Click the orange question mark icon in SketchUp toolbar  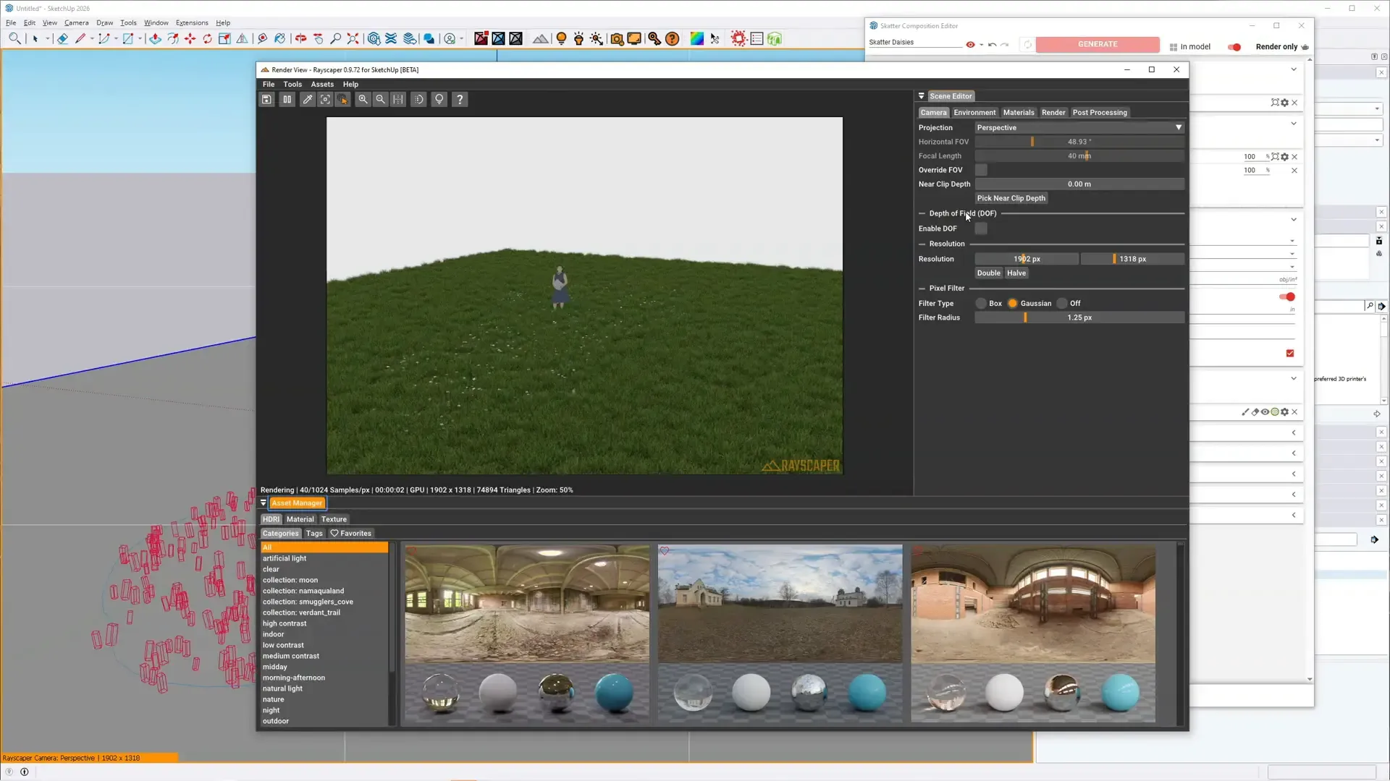[x=673, y=39]
